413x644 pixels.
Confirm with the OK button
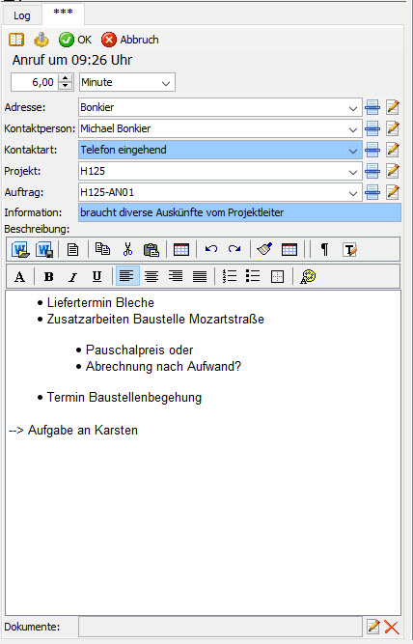[75, 40]
